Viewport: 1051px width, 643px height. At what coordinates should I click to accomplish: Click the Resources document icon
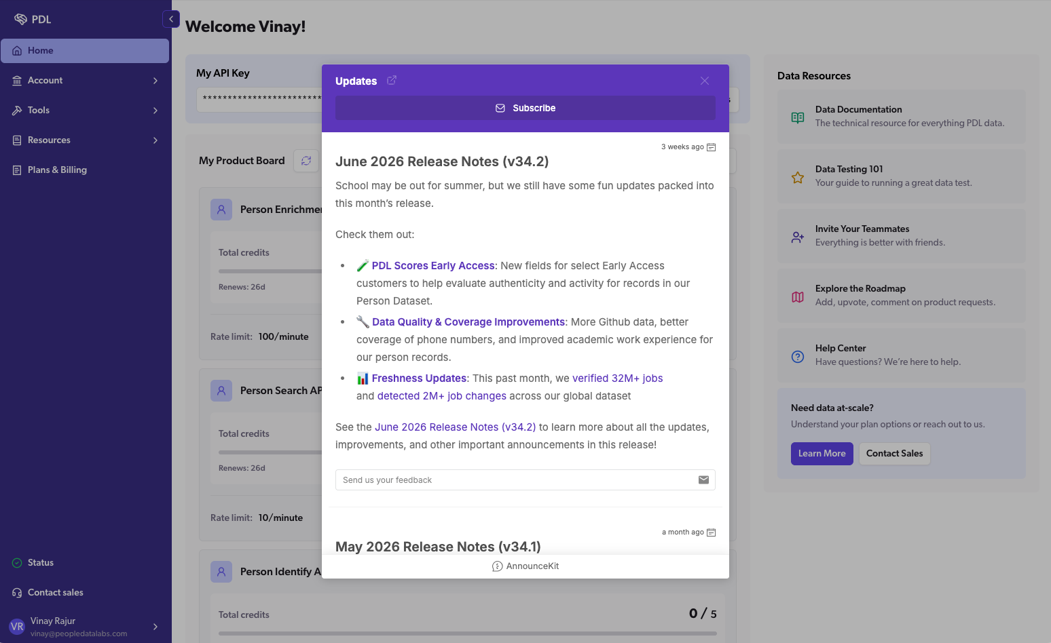coord(17,140)
